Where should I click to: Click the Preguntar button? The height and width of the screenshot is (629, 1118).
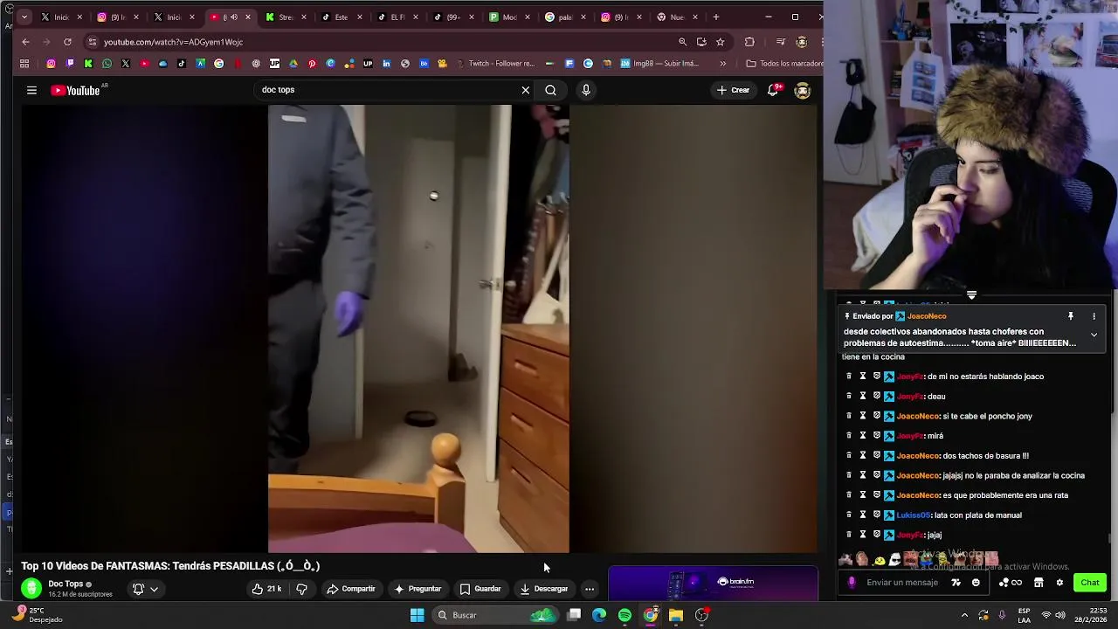coord(418,589)
